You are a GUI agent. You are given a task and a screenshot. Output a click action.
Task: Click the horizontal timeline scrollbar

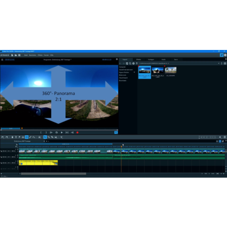53,174
